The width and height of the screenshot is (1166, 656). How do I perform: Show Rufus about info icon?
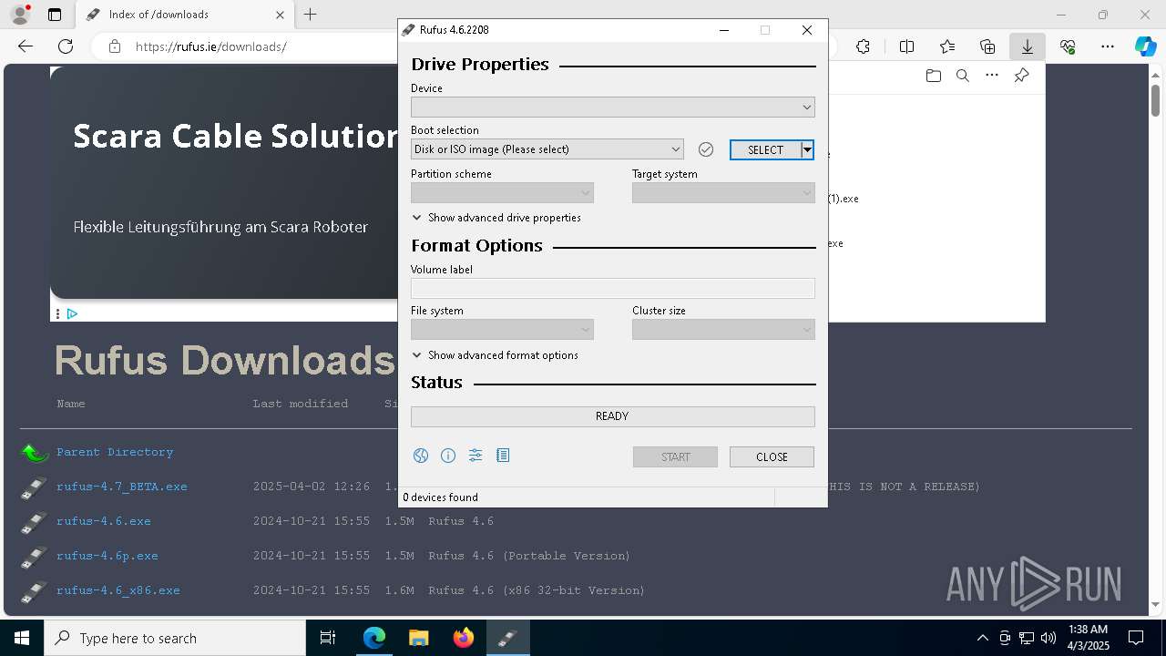(448, 456)
